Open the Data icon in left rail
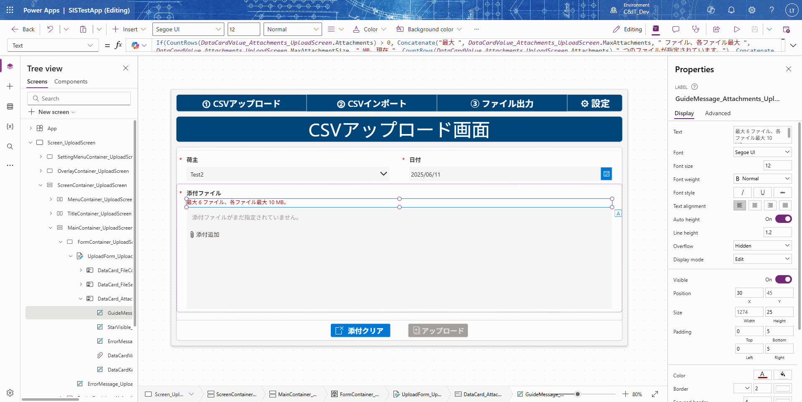This screenshot has height=402, width=802. (10, 106)
